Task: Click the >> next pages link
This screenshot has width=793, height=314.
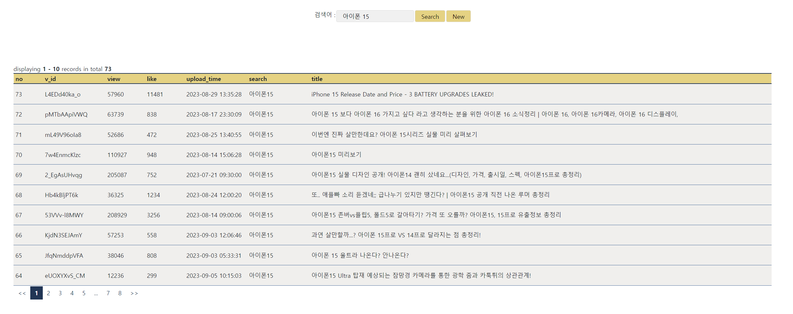Action: 134,293
